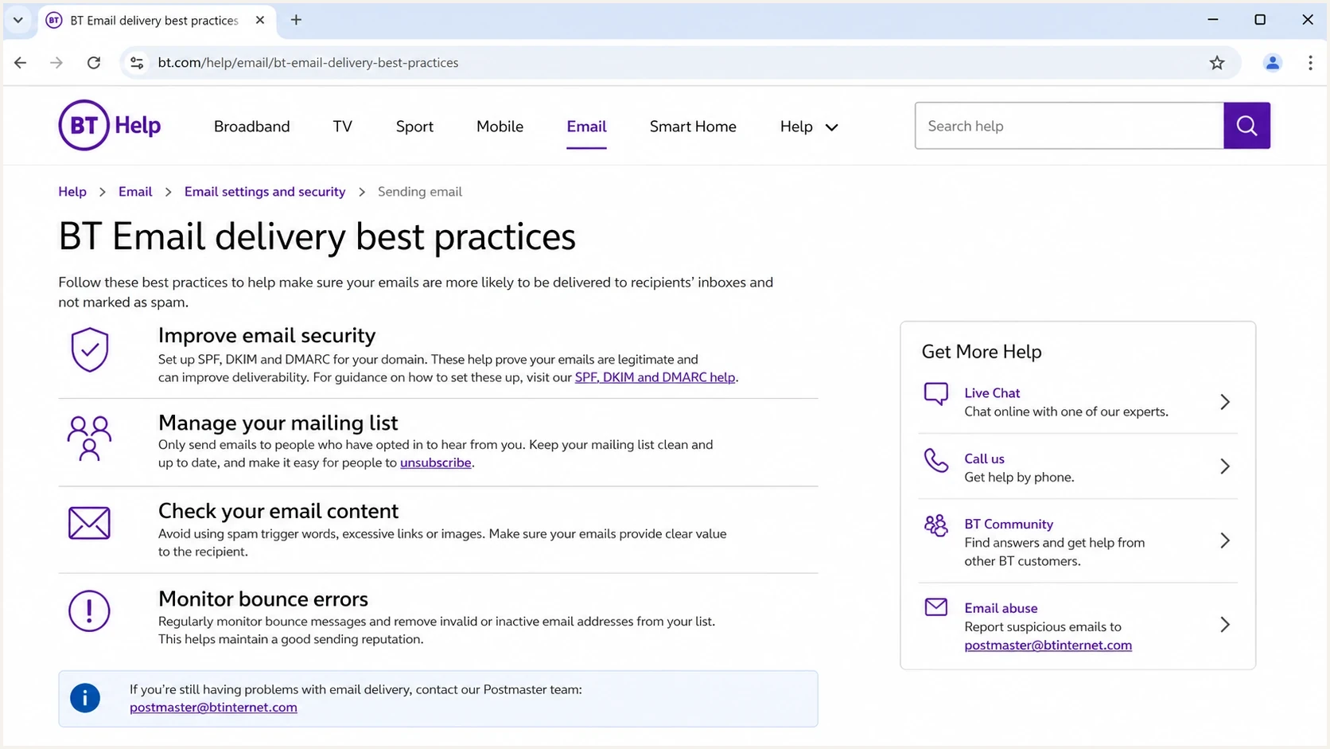Open the Smart Home navigation item

pos(693,127)
